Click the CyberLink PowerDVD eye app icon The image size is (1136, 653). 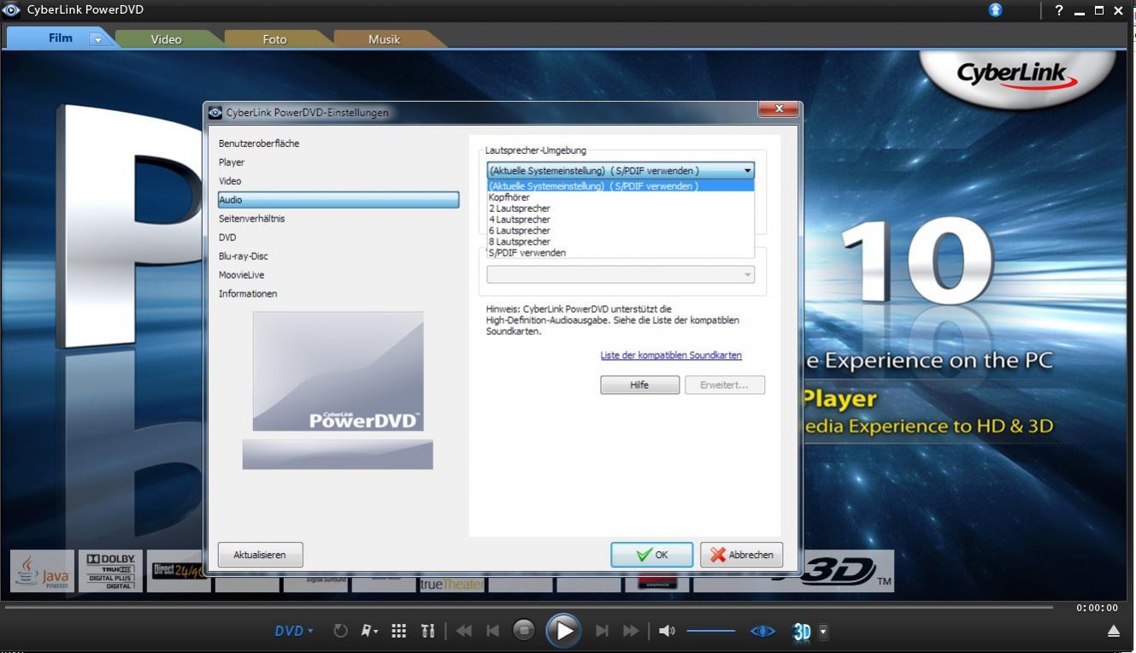(x=10, y=10)
